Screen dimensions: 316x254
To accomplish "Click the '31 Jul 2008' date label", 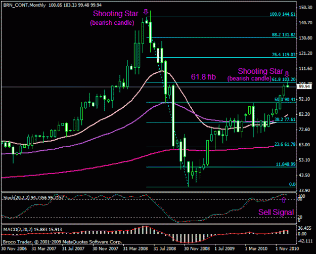I will tap(164, 248).
